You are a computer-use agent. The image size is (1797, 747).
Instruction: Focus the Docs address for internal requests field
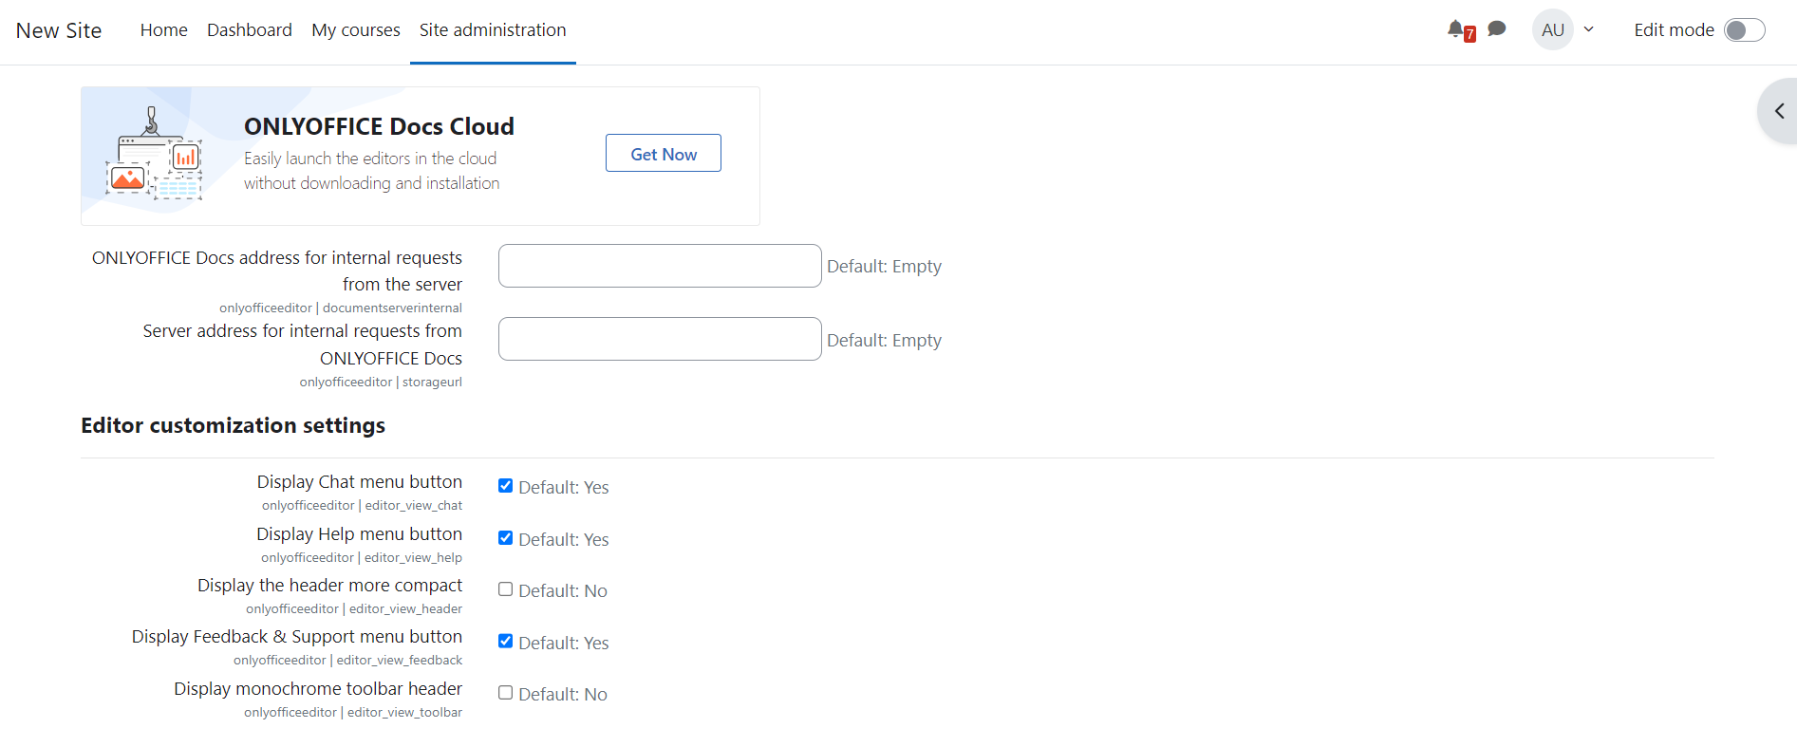point(660,266)
